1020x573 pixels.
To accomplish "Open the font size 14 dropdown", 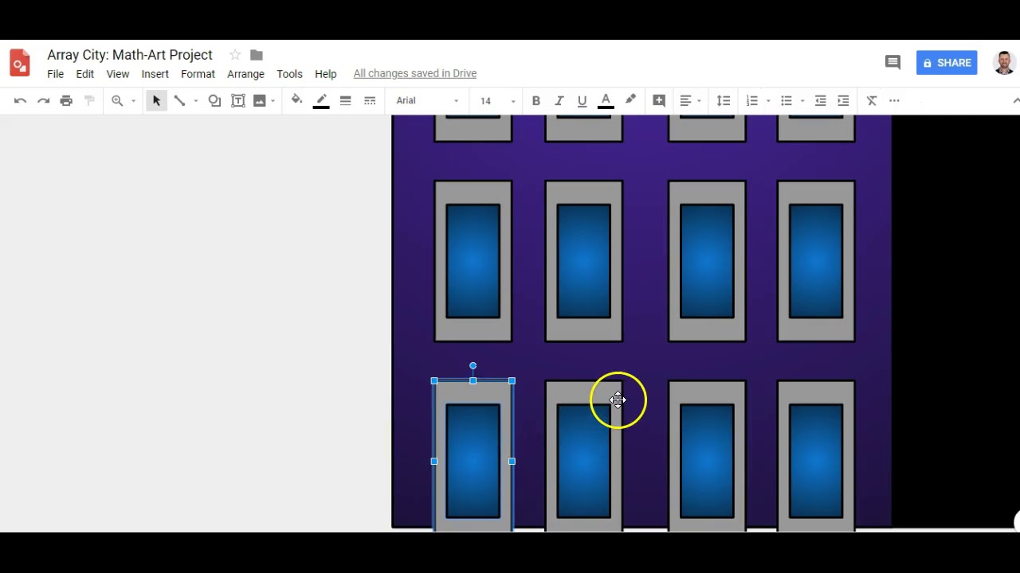I will (x=496, y=101).
